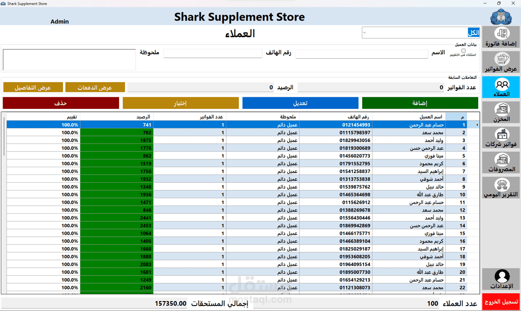Sort by ملحوظة column header
The height and width of the screenshot is (311, 521).
(262, 117)
